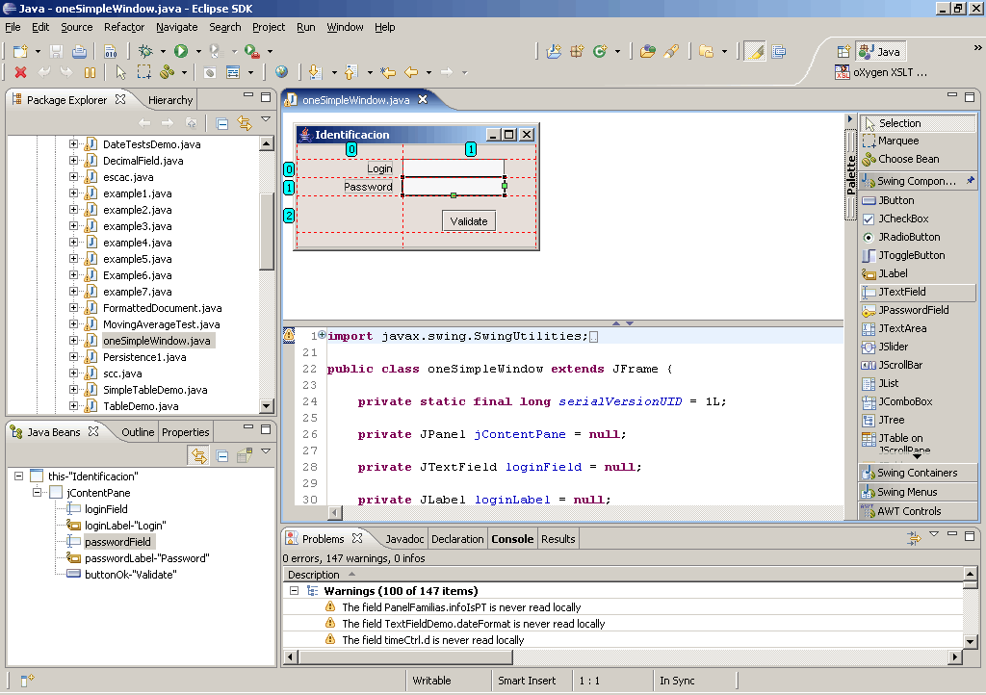Screen dimensions: 986x695
Task: Pick the JTextArea component in the palette
Action: point(902,328)
